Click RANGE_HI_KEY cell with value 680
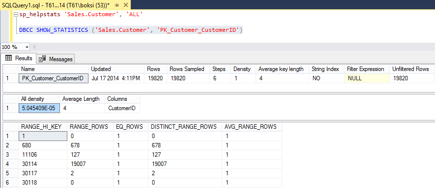This screenshot has height=188, width=435. pos(43,145)
